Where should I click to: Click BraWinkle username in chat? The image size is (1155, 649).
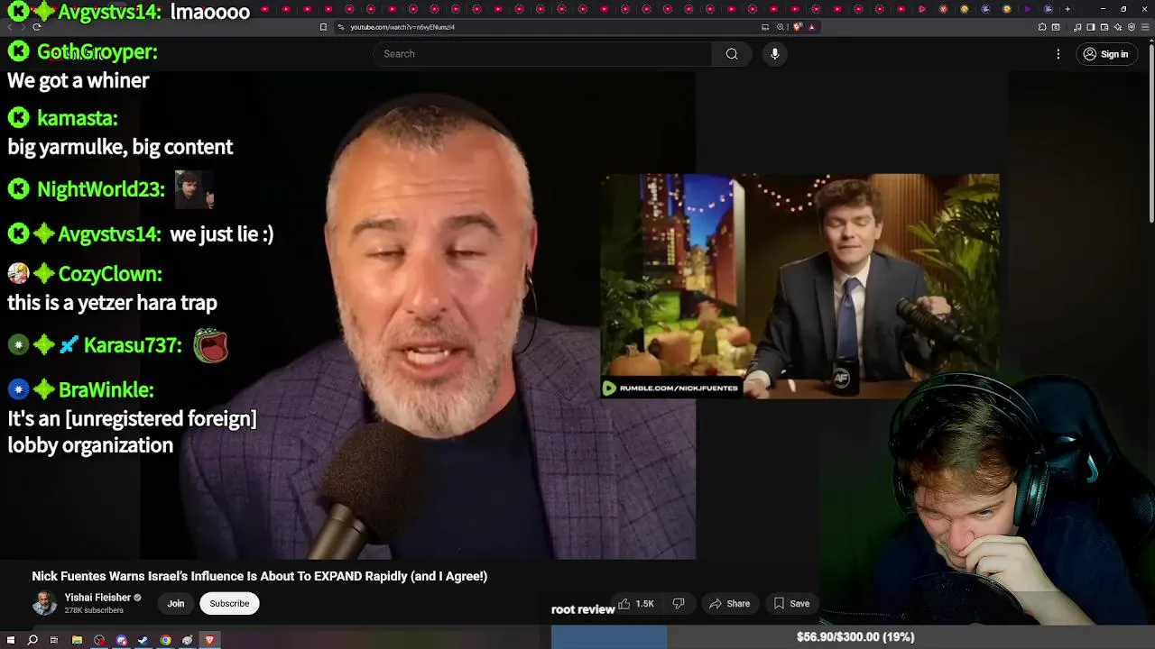pos(106,390)
